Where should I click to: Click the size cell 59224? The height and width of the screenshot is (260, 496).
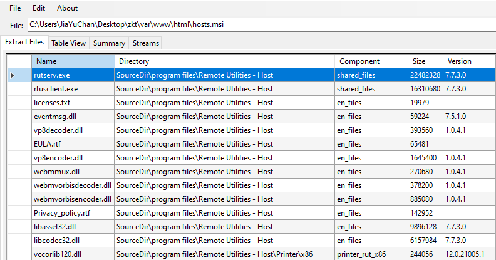(x=425, y=117)
